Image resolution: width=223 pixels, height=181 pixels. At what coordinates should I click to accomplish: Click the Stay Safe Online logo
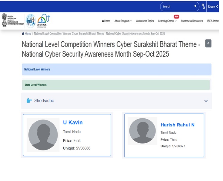tap(43, 21)
